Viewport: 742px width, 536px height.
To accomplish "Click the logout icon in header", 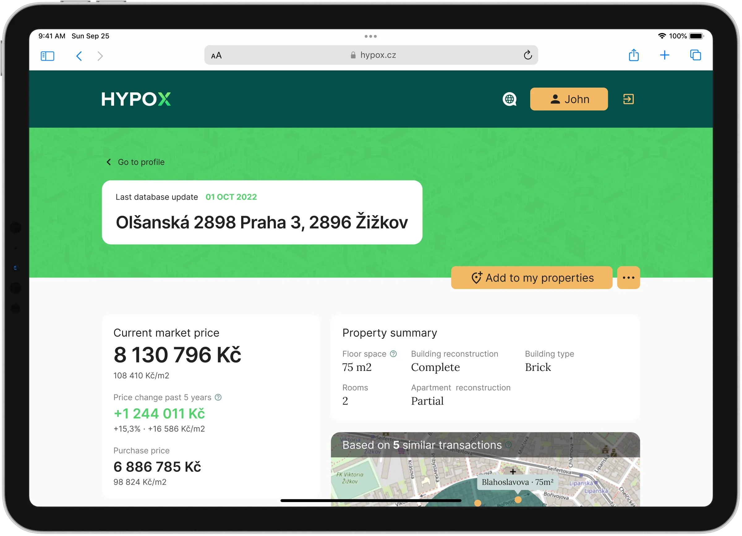I will (629, 99).
